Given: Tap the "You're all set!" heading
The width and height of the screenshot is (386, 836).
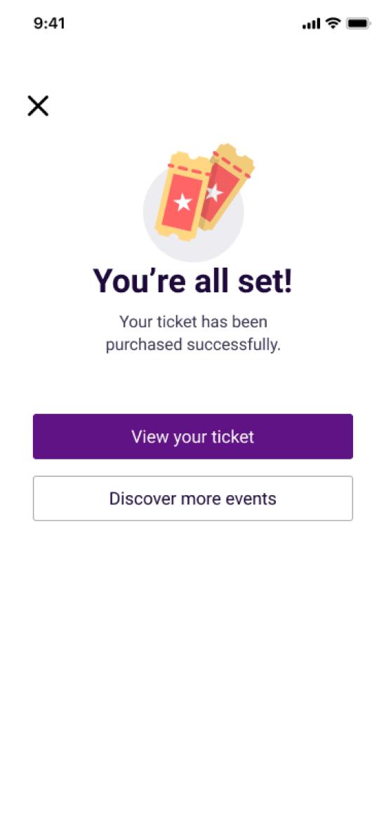Looking at the screenshot, I should point(193,281).
